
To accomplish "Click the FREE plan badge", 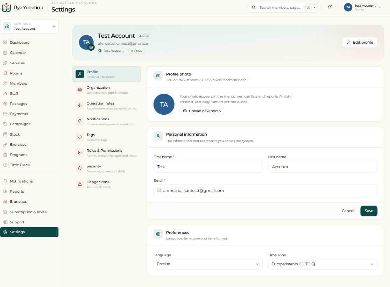I will click(x=136, y=51).
